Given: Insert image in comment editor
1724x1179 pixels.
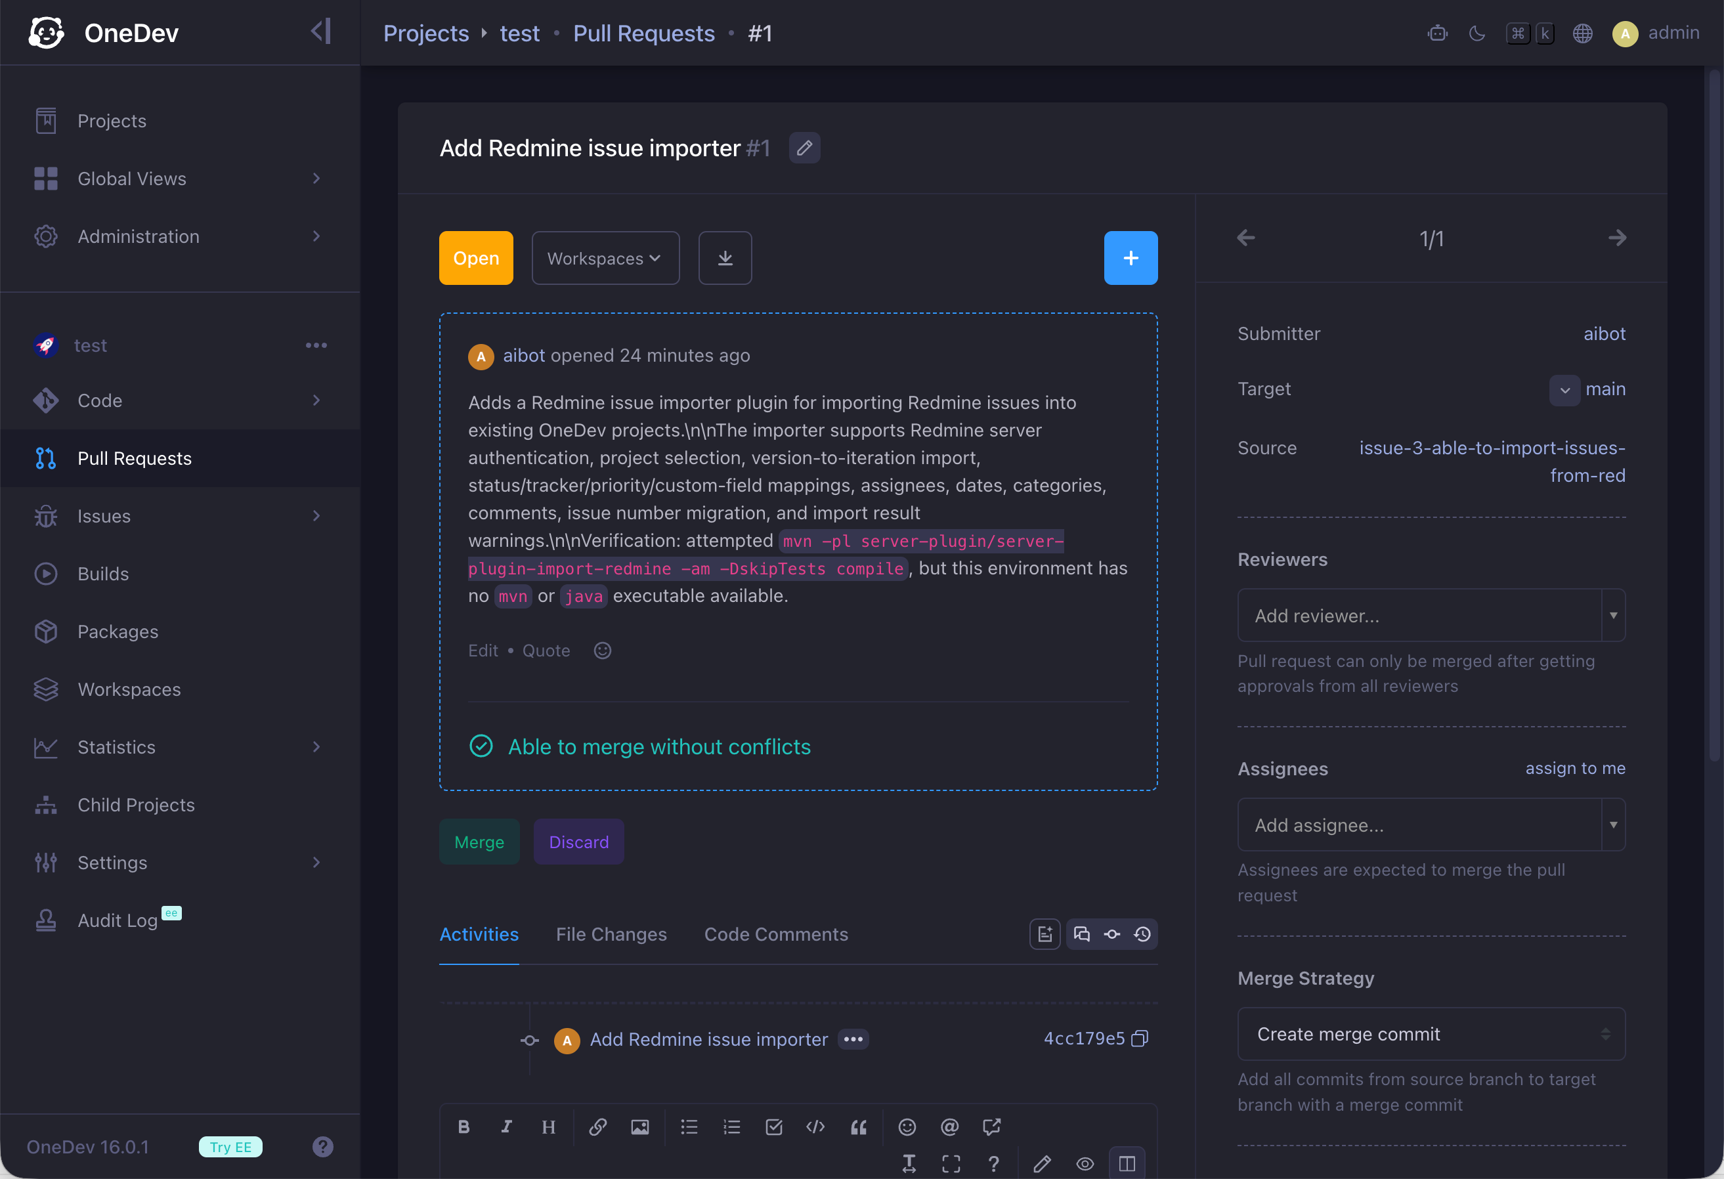Looking at the screenshot, I should 639,1127.
